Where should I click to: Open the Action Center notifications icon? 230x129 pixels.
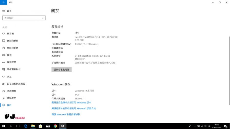click(226, 126)
